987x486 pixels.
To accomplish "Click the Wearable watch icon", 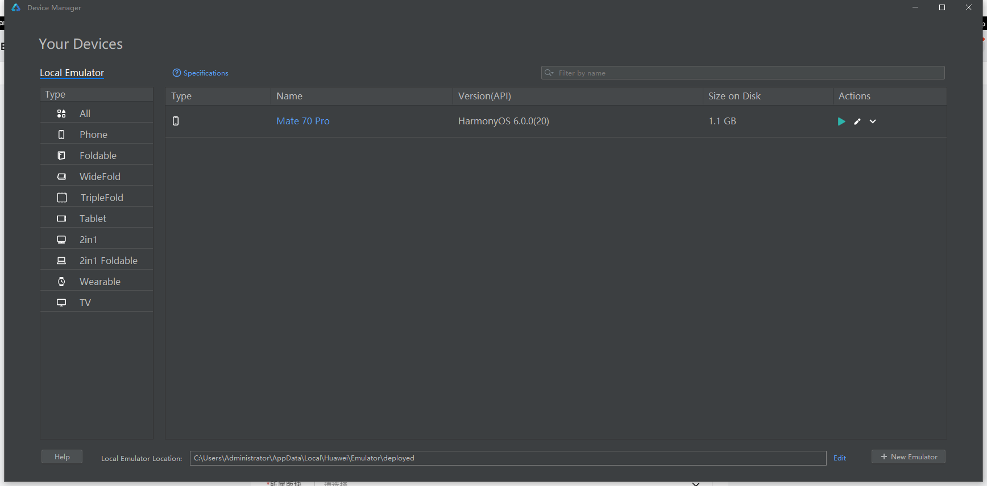I will click(61, 282).
